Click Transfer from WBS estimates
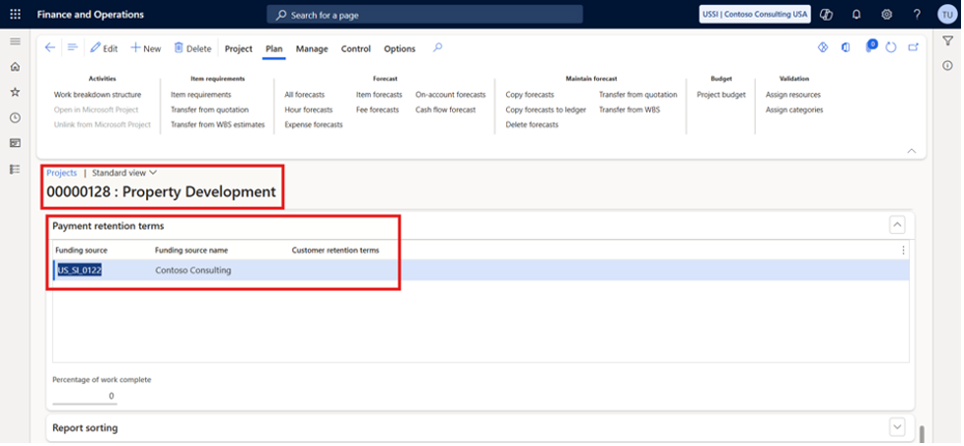Viewport: 964px width, 446px height. tap(218, 124)
